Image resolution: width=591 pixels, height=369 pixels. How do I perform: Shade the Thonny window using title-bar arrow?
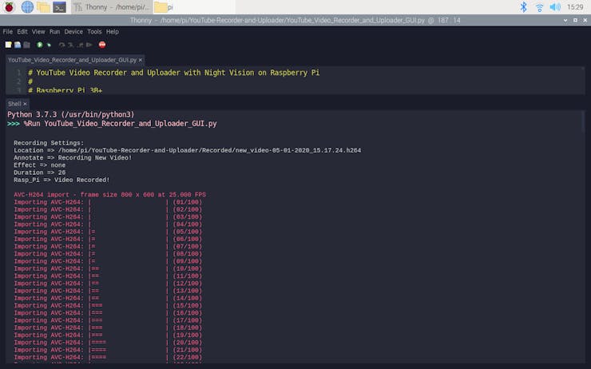click(x=565, y=20)
